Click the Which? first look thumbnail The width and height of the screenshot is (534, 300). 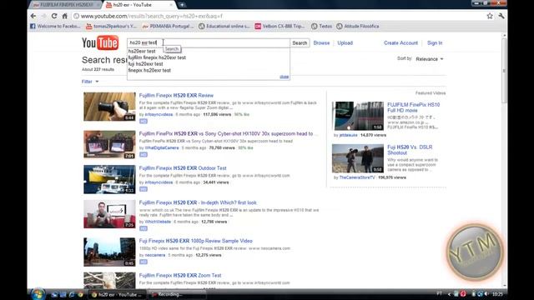tap(109, 214)
